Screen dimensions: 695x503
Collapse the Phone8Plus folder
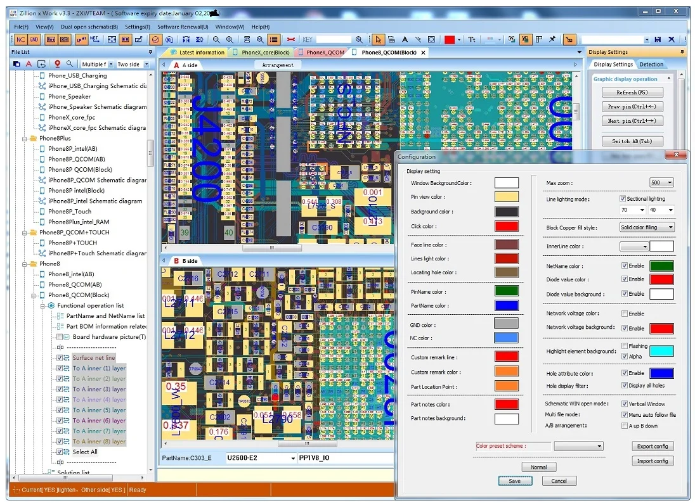25,139
